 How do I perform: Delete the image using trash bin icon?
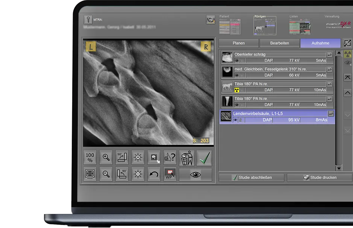186,158
